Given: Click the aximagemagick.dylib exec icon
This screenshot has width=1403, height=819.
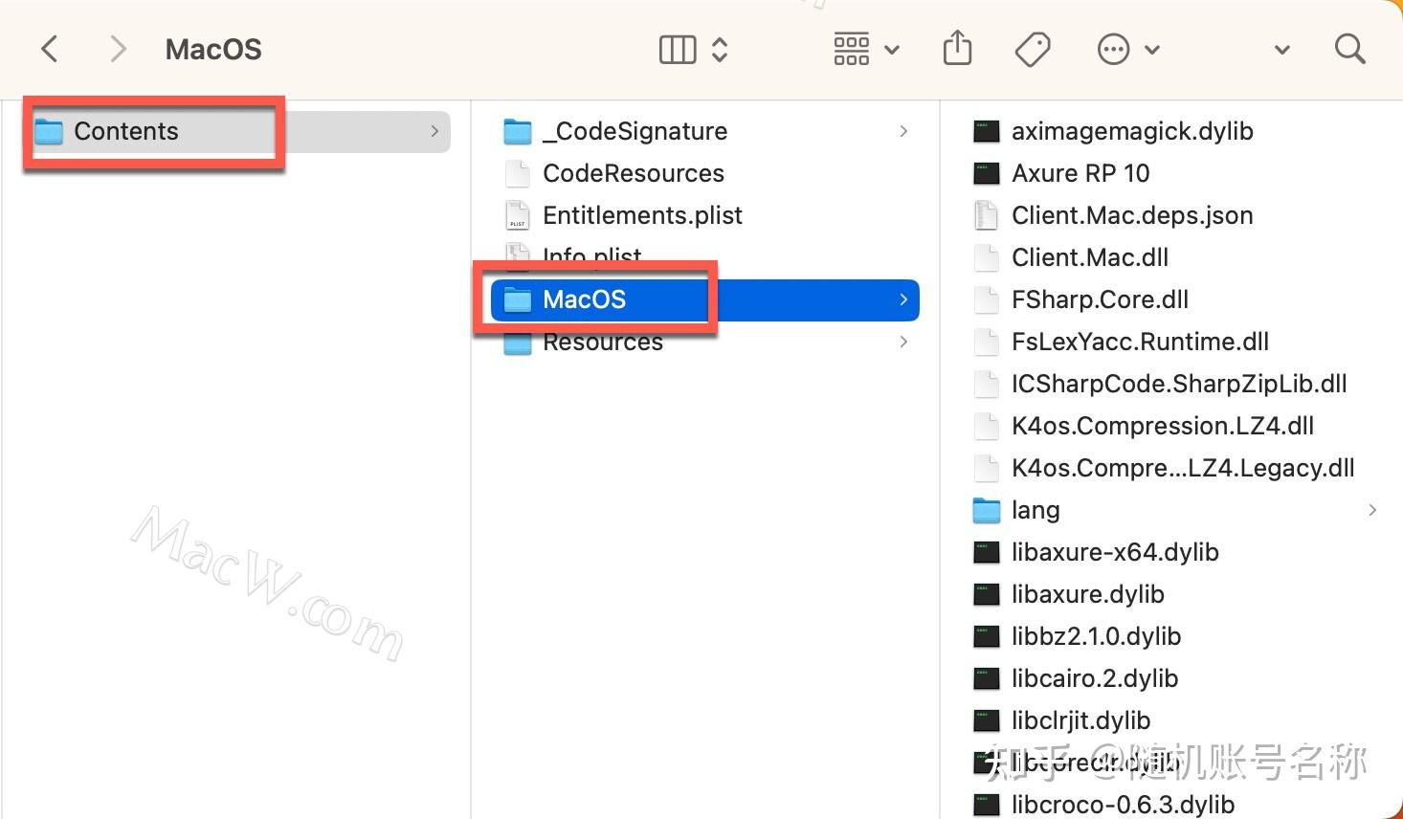Looking at the screenshot, I should (987, 131).
